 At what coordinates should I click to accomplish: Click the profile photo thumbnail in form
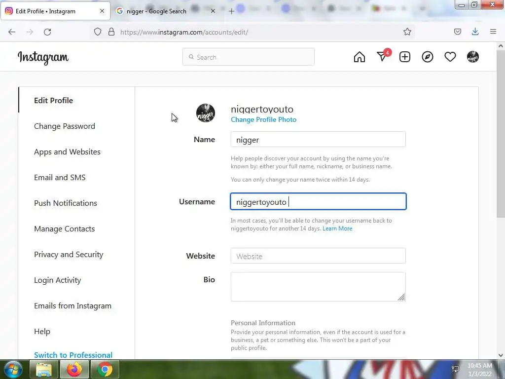(x=206, y=113)
